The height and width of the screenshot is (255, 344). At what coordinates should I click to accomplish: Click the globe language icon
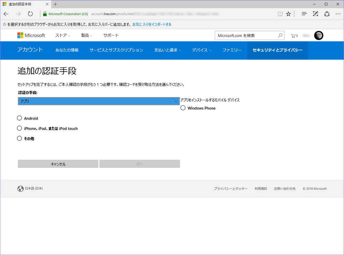click(20, 189)
